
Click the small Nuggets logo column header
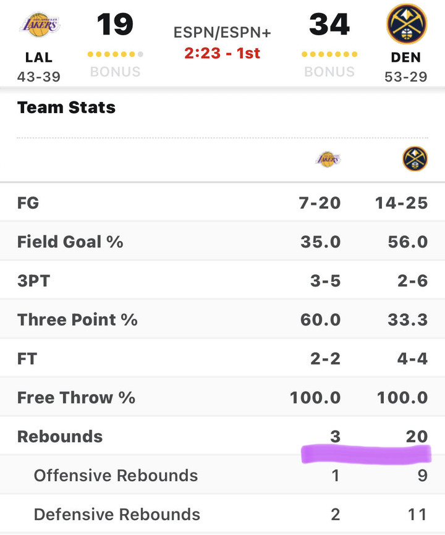(415, 159)
